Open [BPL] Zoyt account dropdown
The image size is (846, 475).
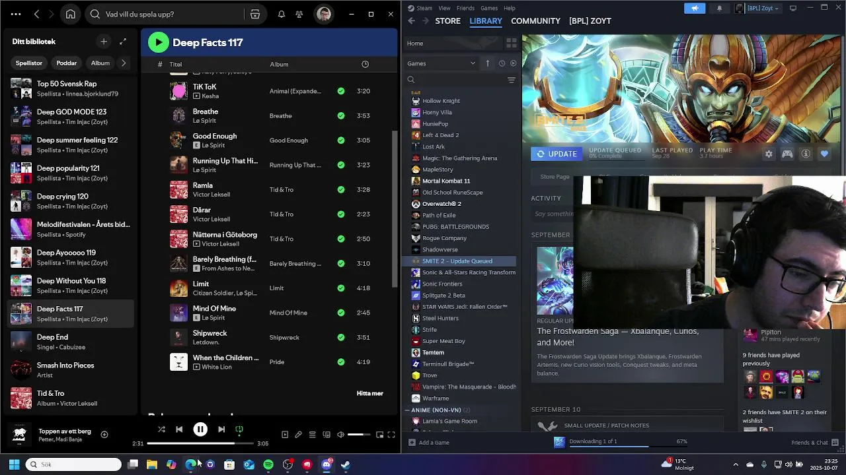click(x=757, y=8)
